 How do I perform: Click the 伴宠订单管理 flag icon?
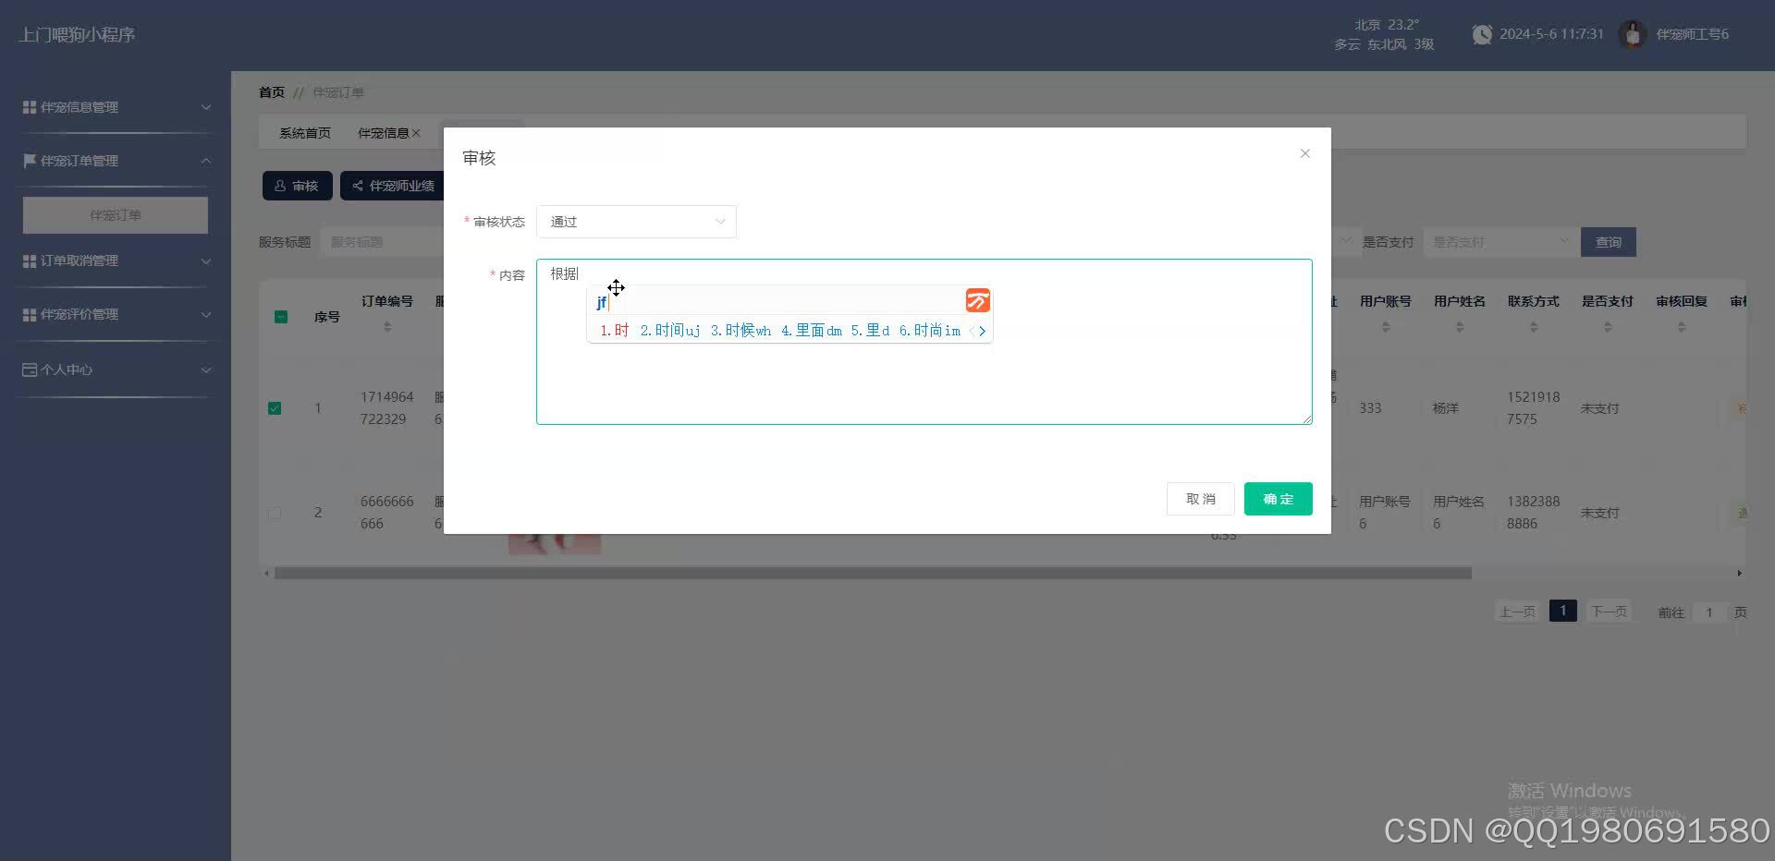29,161
